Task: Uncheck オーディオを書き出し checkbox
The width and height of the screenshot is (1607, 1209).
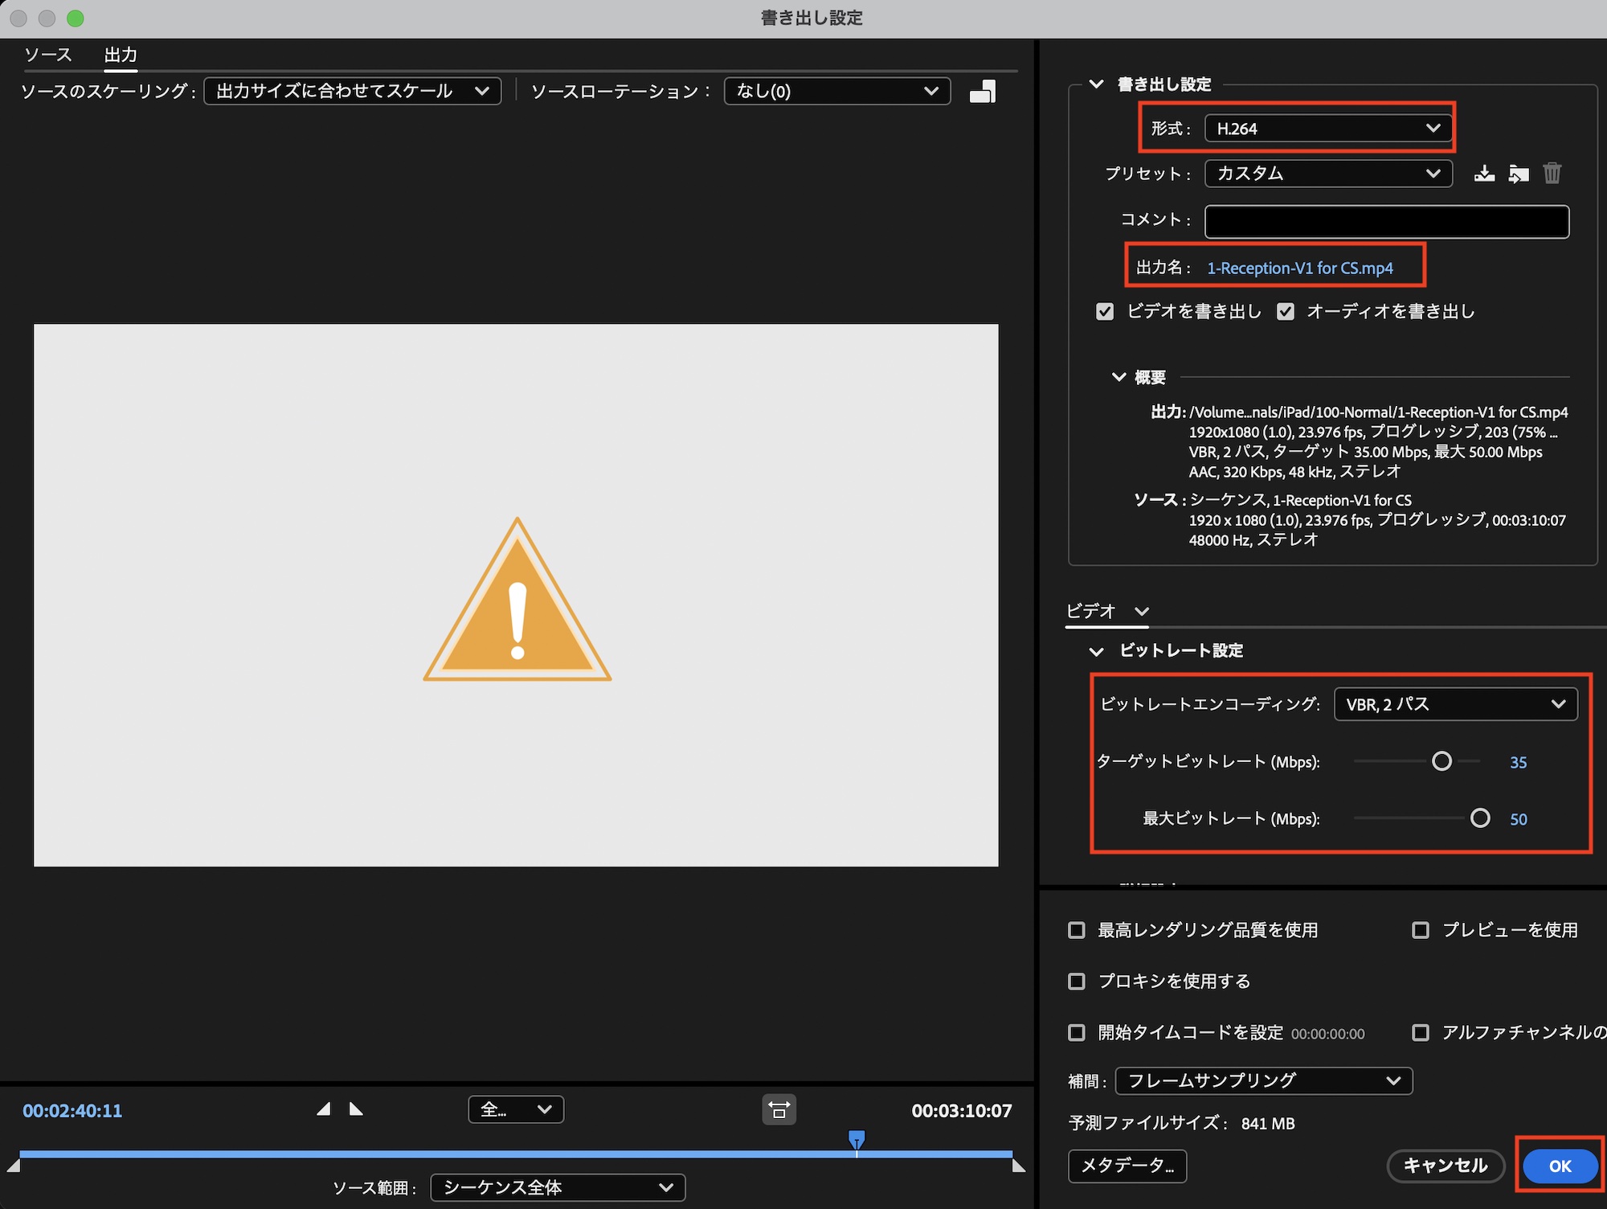Action: [x=1286, y=312]
